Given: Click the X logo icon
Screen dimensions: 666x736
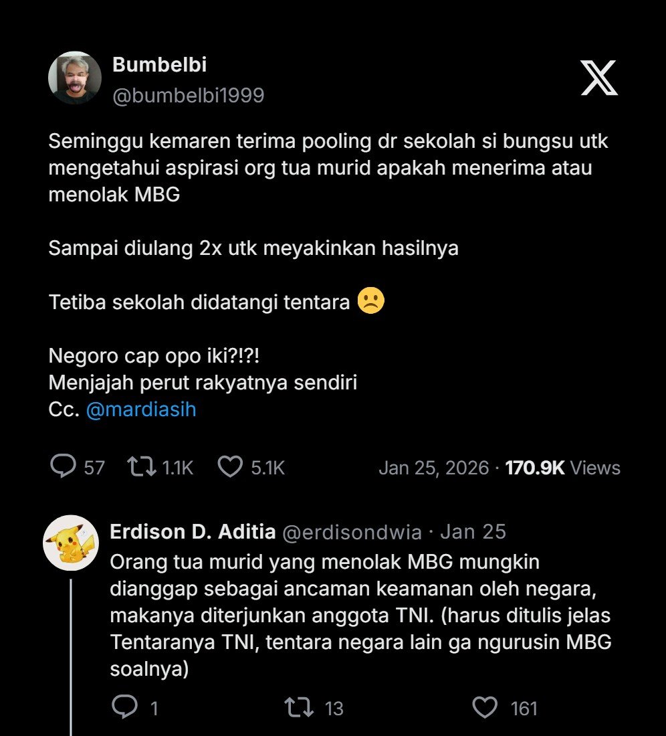Looking at the screenshot, I should point(598,78).
